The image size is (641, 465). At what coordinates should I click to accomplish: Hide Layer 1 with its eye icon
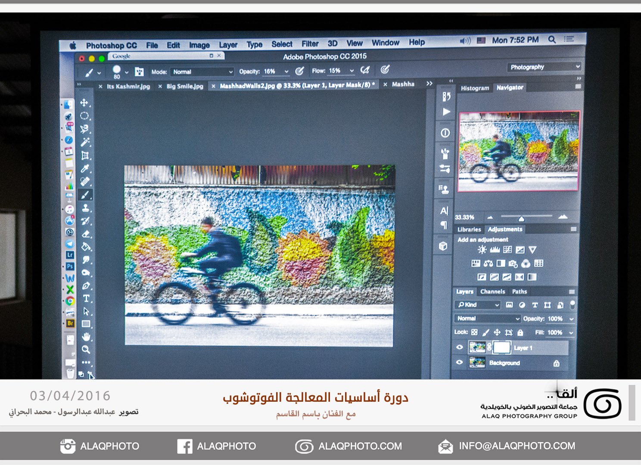point(460,347)
